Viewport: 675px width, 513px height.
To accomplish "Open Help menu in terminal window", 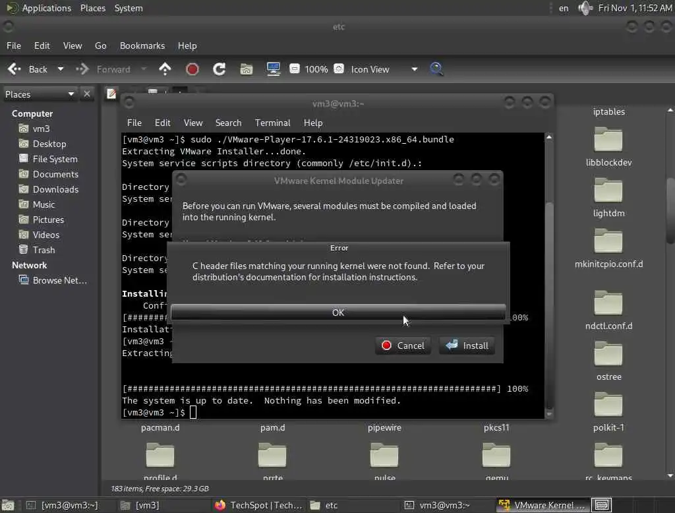I will pos(313,123).
